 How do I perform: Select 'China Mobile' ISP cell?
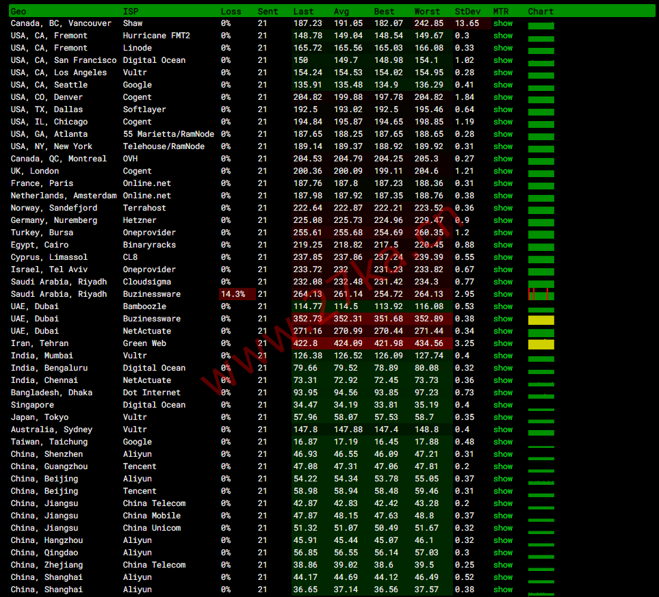[151, 516]
